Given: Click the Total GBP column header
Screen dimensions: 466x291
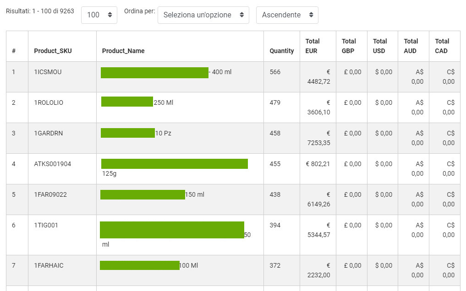Looking at the screenshot, I should (349, 46).
